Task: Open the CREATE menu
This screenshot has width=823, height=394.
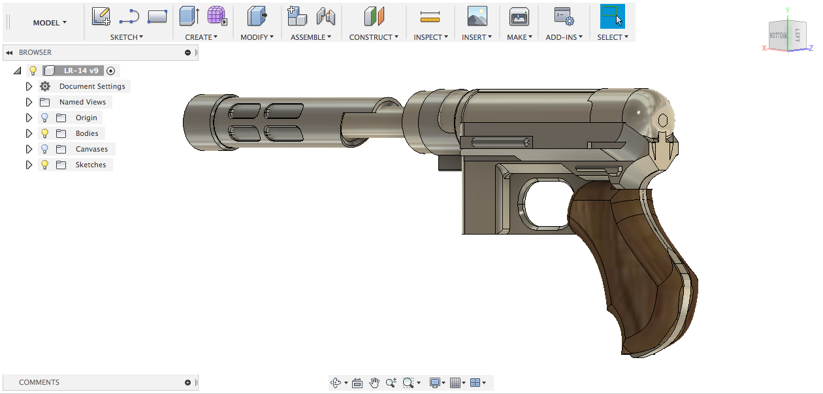Action: click(x=202, y=37)
